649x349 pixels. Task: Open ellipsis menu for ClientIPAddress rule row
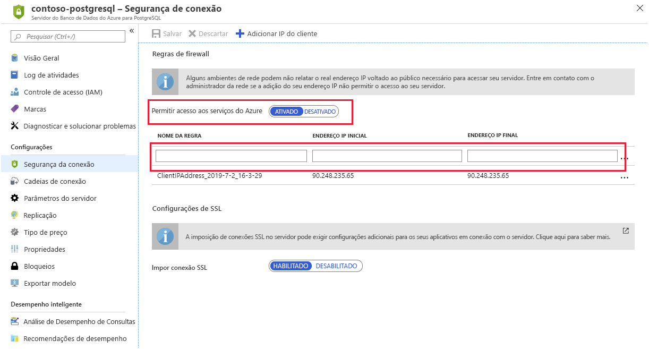tap(625, 177)
